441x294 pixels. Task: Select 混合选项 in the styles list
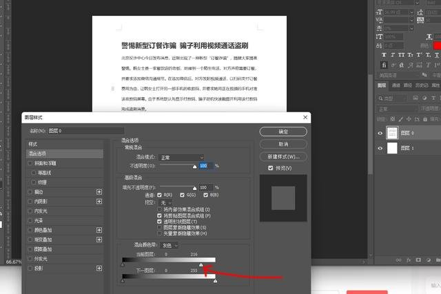pos(41,153)
